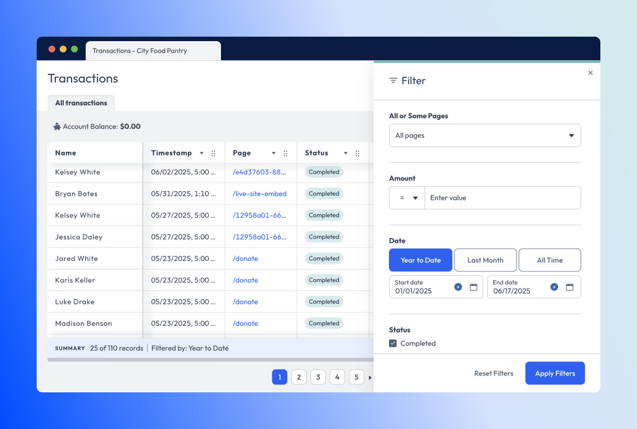637x429 pixels.
Task: Click the next page arrow in pagination
Action: [370, 377]
